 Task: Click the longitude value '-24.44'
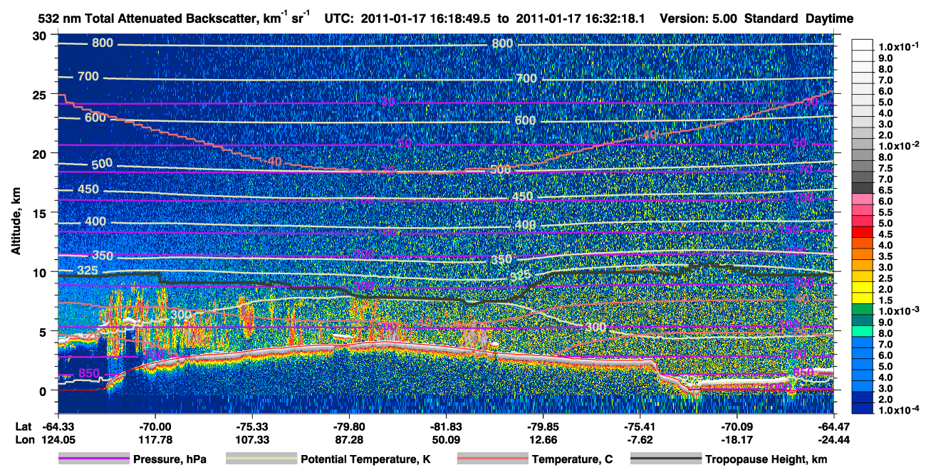pyautogui.click(x=833, y=439)
